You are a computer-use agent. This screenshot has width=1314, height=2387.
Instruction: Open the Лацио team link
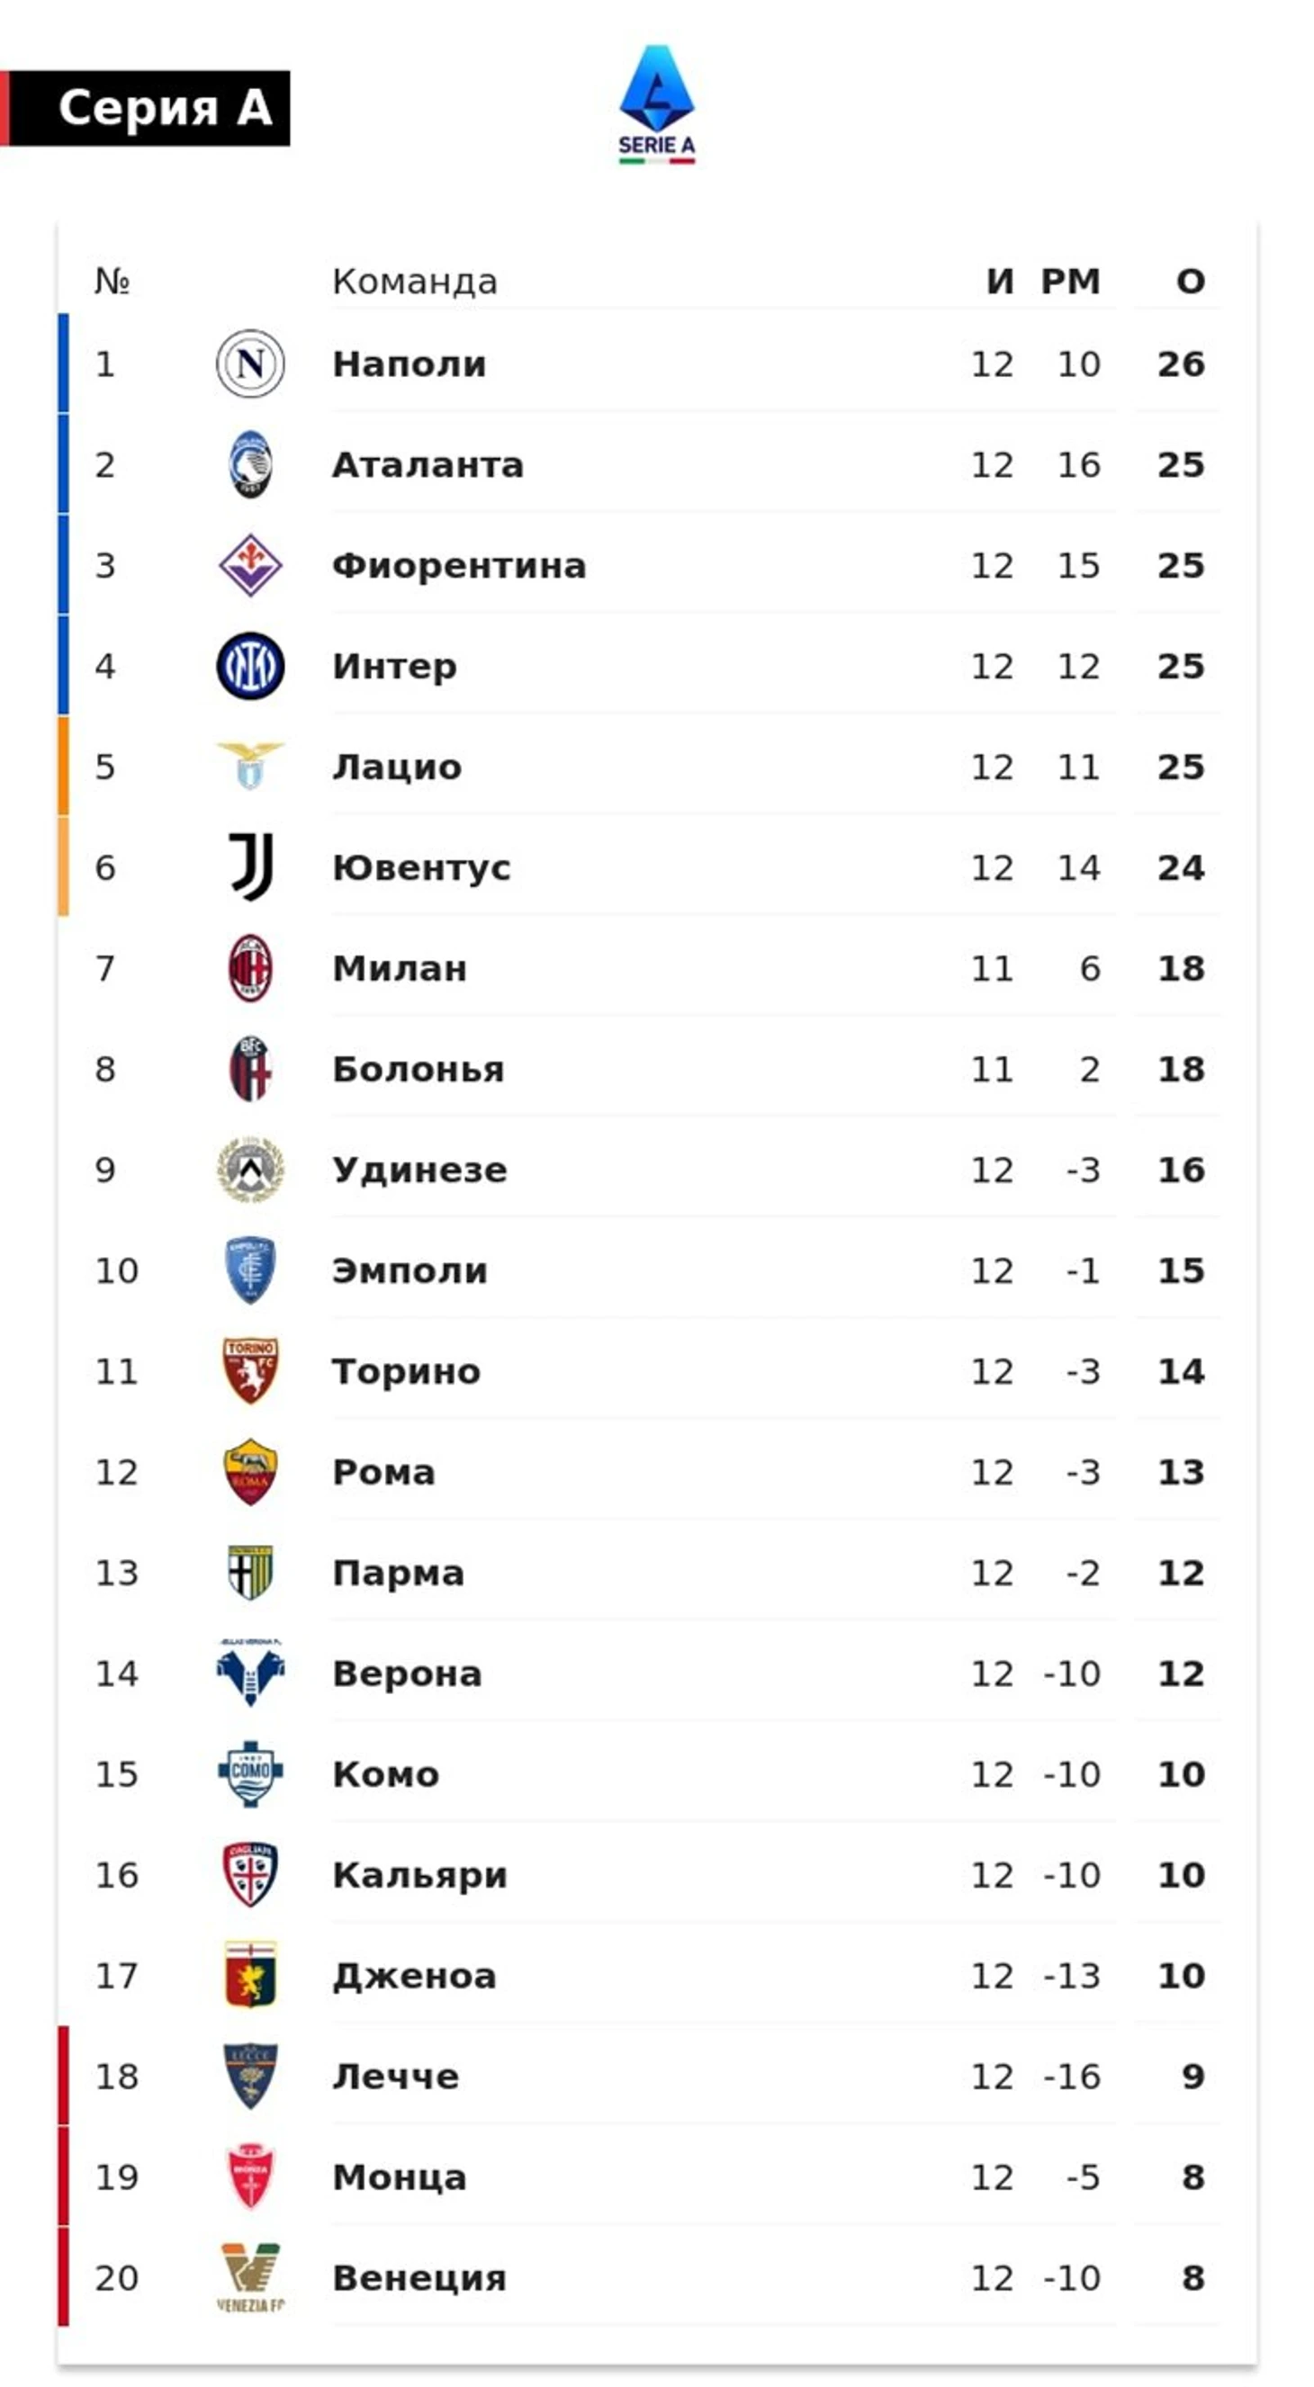click(397, 767)
